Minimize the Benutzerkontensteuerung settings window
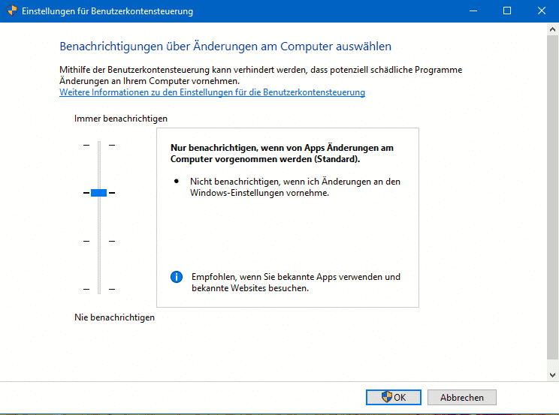This screenshot has height=415, width=559. pyautogui.click(x=472, y=11)
